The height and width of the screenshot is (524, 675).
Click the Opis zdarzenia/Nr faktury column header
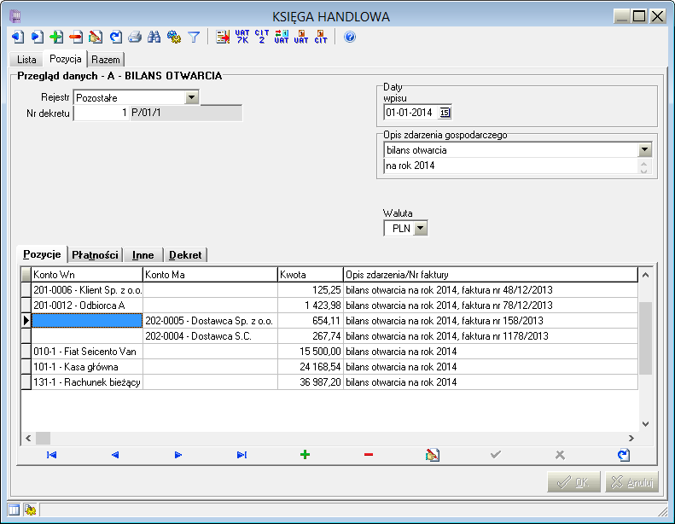click(491, 275)
